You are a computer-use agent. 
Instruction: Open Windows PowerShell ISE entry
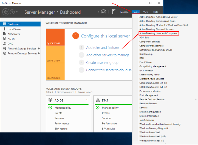(x=152, y=141)
